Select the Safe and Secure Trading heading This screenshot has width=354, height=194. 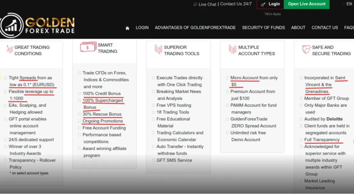point(331,50)
